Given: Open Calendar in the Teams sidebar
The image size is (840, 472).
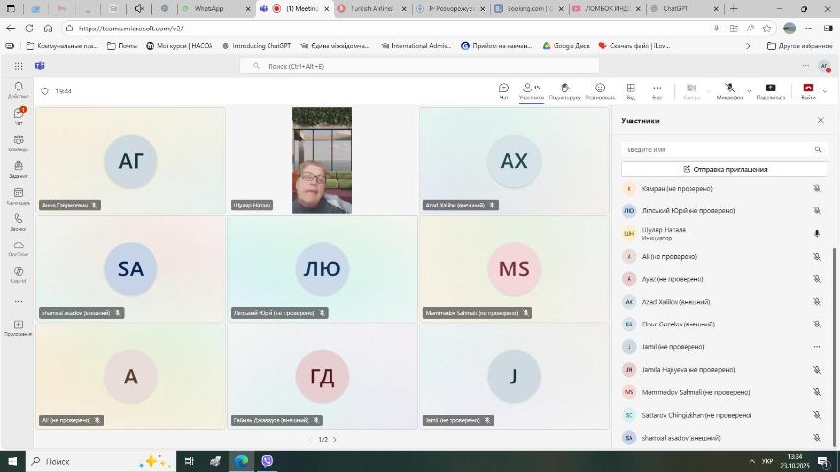Looking at the screenshot, I should [x=18, y=196].
